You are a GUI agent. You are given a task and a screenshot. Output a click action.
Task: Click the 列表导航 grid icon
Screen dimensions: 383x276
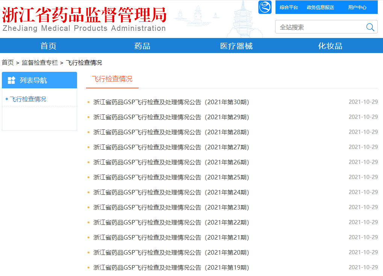pos(11,80)
